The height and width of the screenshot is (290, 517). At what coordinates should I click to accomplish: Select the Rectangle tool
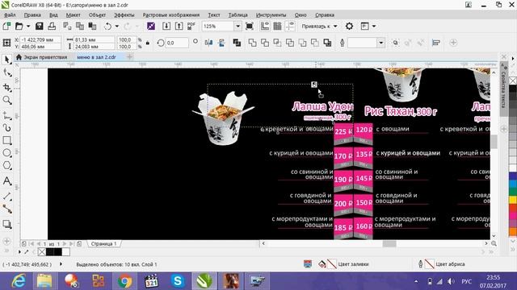click(x=7, y=140)
